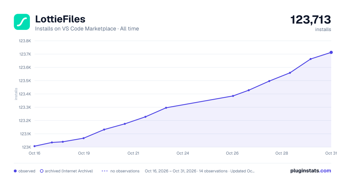
Task: Click the 'Installs on VS Code Marketplace' subtitle
Action: click(87, 29)
